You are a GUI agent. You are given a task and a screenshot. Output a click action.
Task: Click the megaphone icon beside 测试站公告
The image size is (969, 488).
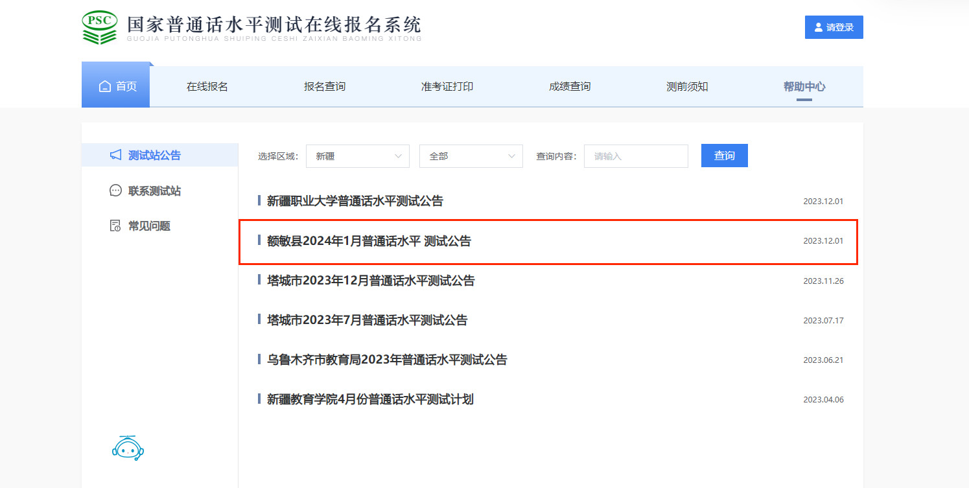(x=116, y=155)
